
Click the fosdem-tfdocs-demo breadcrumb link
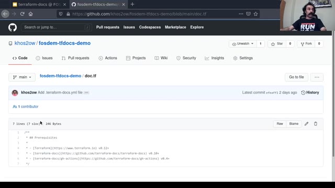point(61,76)
